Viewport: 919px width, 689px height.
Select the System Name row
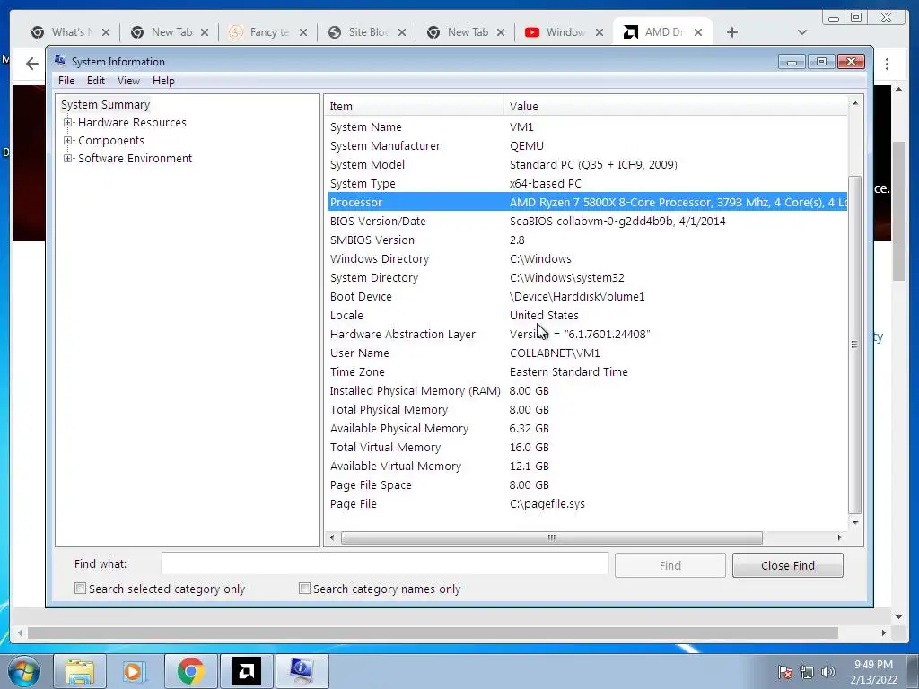(587, 127)
